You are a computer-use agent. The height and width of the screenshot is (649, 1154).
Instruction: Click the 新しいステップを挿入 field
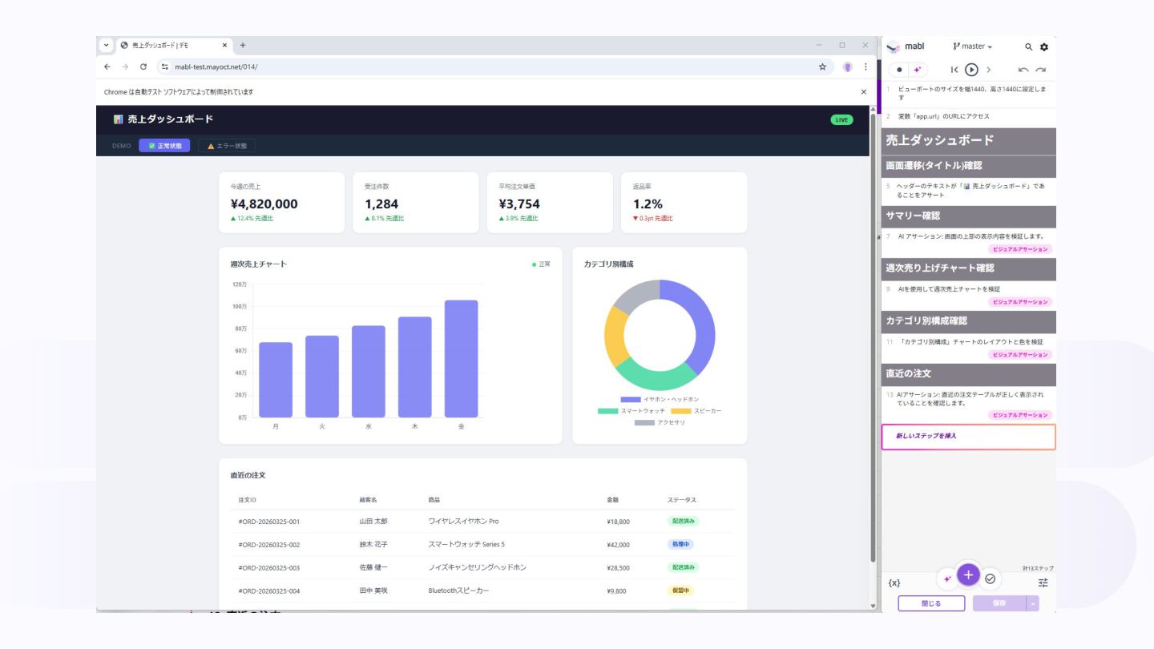tap(968, 437)
